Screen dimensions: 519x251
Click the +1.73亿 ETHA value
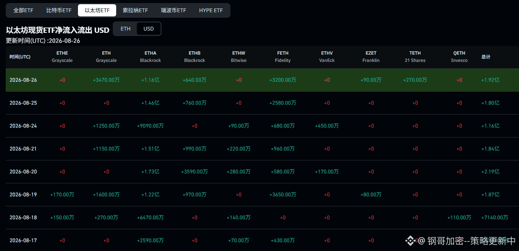point(151,172)
